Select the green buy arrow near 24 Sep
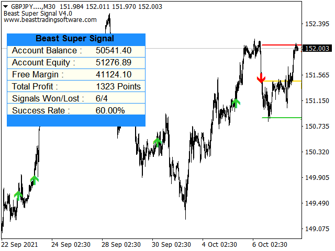 35,180
